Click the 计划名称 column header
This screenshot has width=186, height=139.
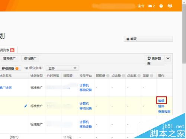pyautogui.click(x=6, y=76)
